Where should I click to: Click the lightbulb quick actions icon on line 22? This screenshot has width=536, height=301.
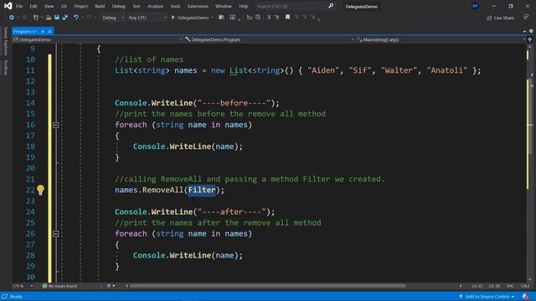click(x=40, y=190)
